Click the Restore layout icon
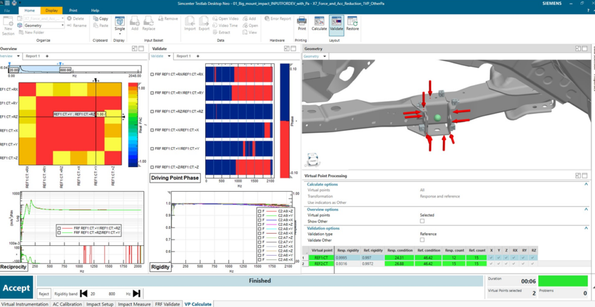 (353, 22)
